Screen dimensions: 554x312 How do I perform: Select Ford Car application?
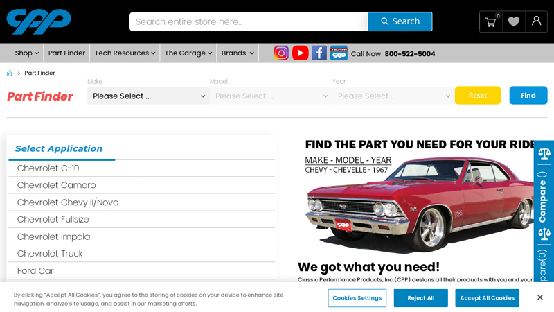[142, 271]
